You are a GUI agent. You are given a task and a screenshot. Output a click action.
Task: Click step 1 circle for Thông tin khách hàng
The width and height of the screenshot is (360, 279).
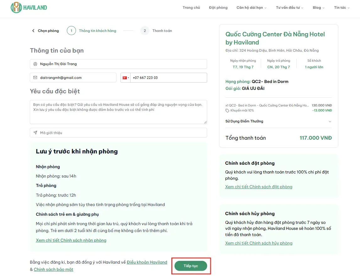coord(71,31)
